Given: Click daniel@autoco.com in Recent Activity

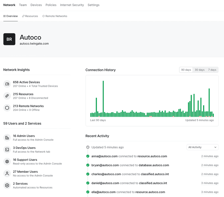Looking at the screenshot, I should tap(105, 183).
